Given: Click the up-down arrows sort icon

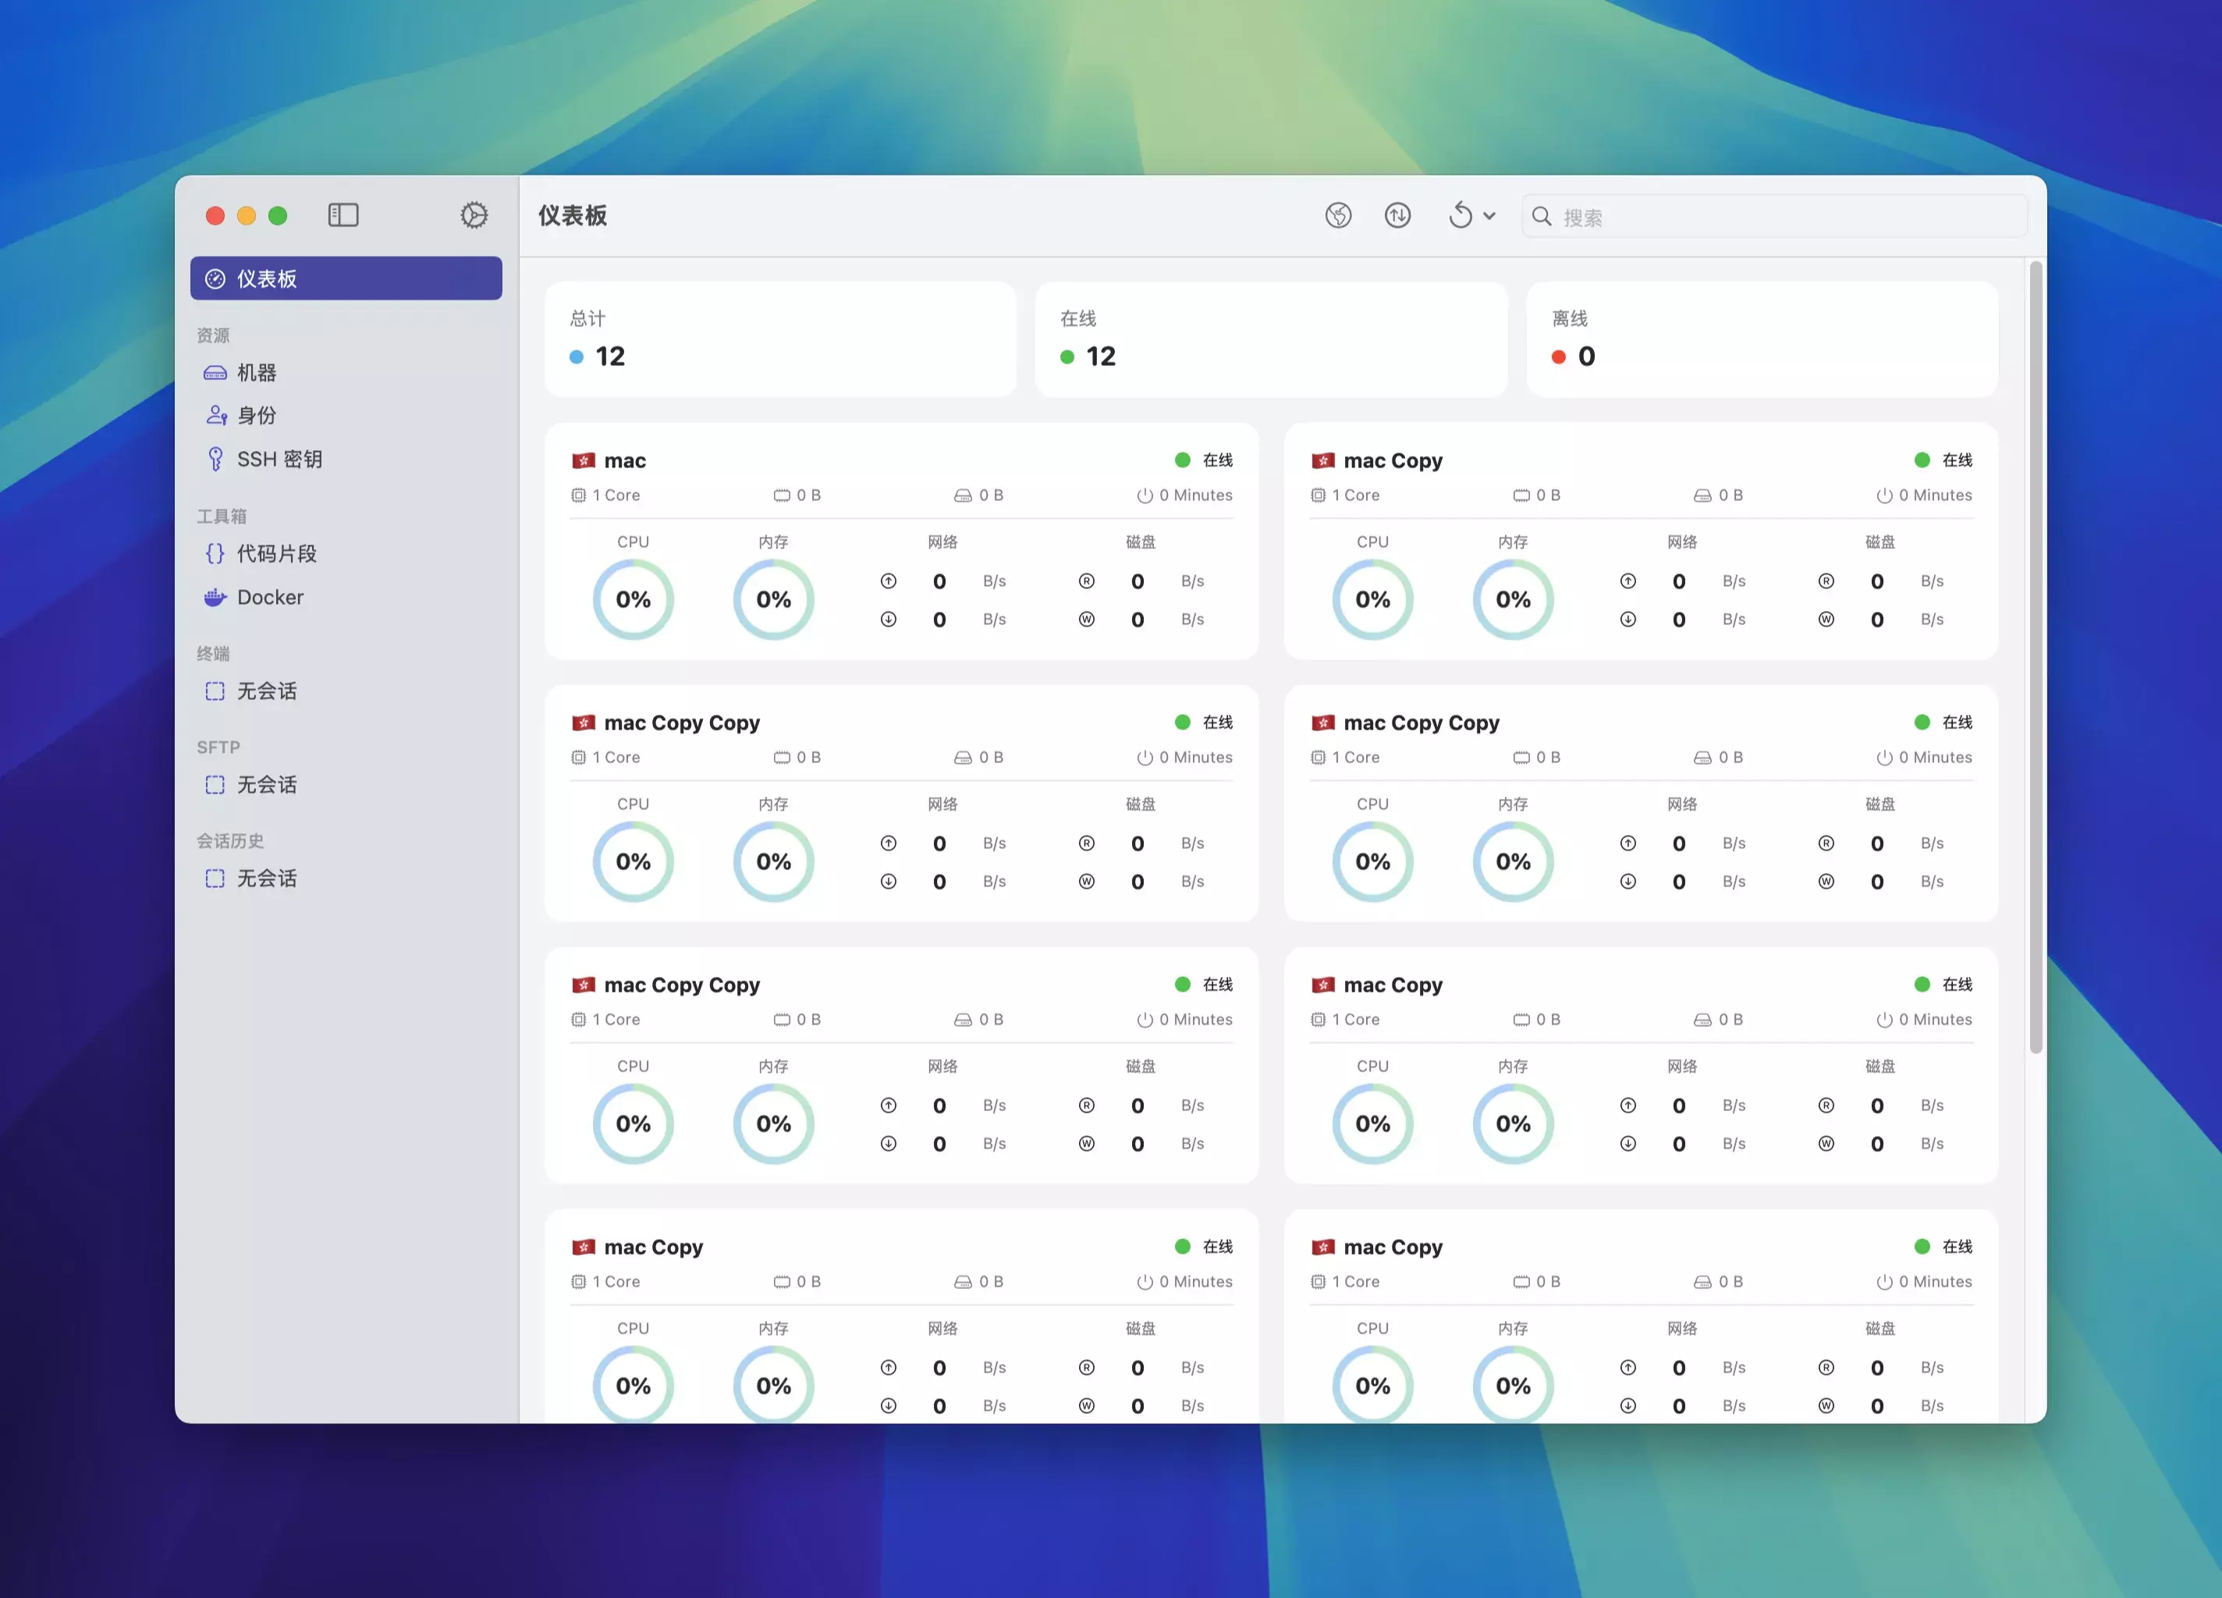Looking at the screenshot, I should 1397,215.
